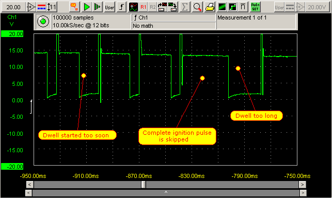Click the -15.00 voltage axis label

click(15, 150)
